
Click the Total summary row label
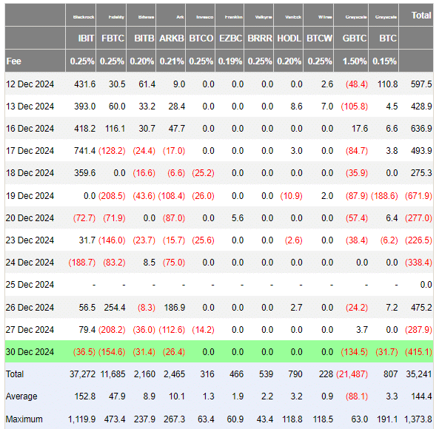point(15,374)
